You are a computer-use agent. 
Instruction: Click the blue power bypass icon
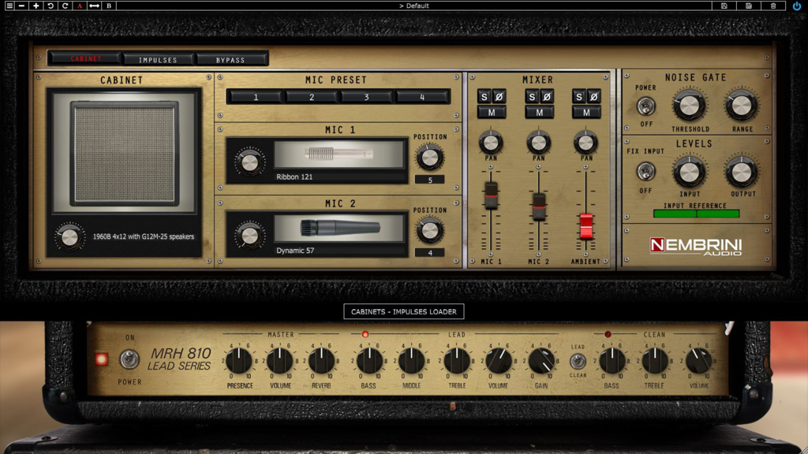point(797,6)
